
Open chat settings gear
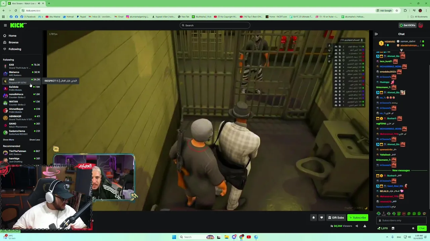pos(413,228)
